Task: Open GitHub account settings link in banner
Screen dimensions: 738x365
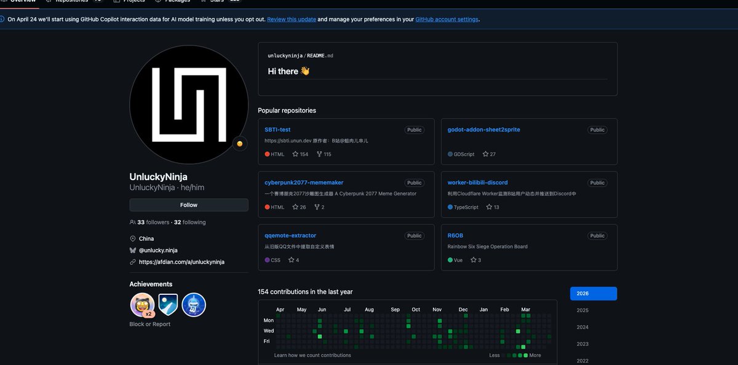Action: (447, 19)
